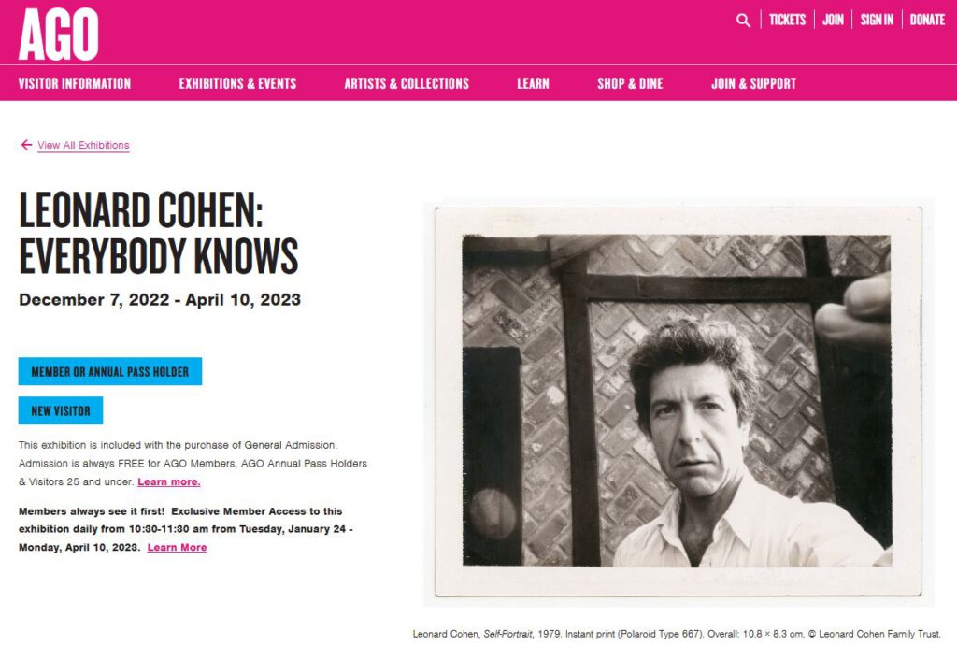The image size is (957, 646).
Task: Click Member or Annual Pass Holder button
Action: (x=110, y=371)
